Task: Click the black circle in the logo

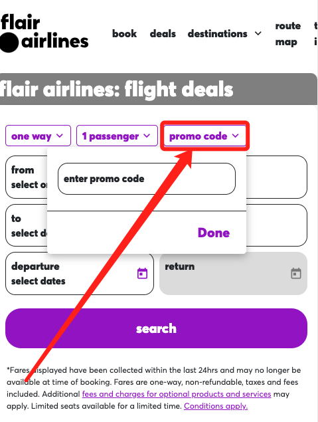Action: pos(9,43)
